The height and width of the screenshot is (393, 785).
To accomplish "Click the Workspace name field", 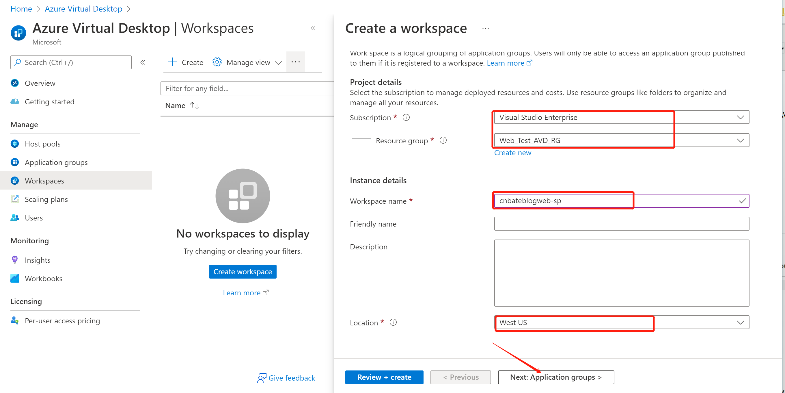I will (x=622, y=201).
